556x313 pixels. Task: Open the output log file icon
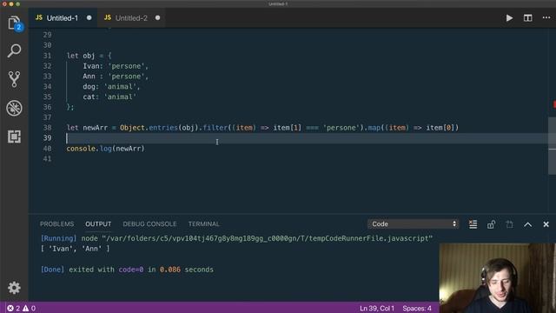click(510, 224)
